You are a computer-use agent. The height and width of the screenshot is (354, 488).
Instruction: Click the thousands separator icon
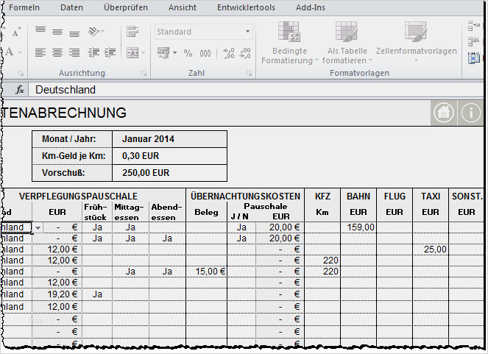tap(205, 53)
